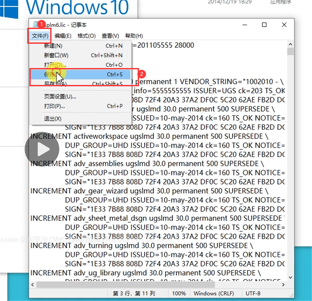Open the 查看(V) menu
The image size is (312, 301).
[110, 36]
